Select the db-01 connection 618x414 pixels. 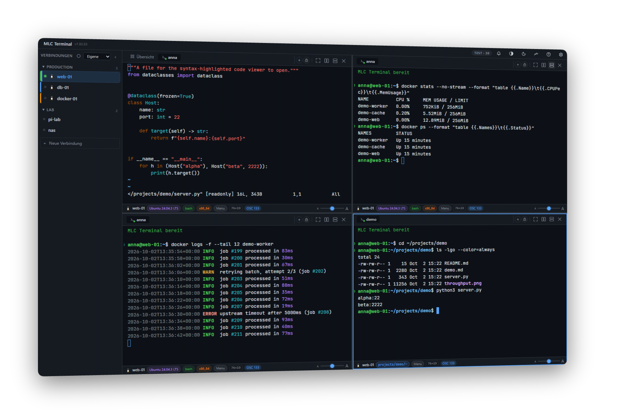click(x=80, y=88)
